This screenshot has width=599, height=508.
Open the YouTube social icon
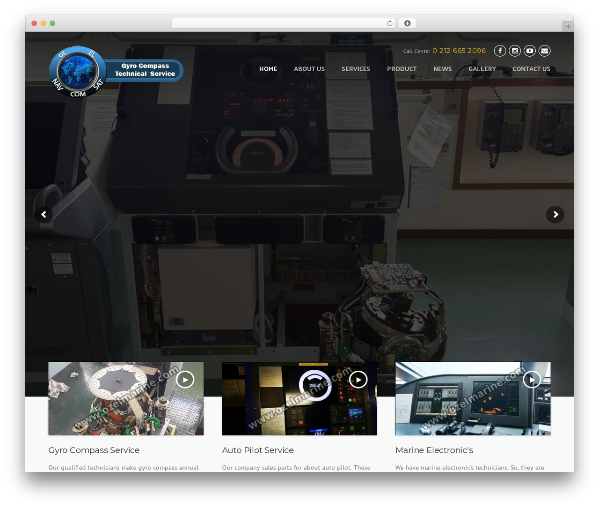pos(530,51)
